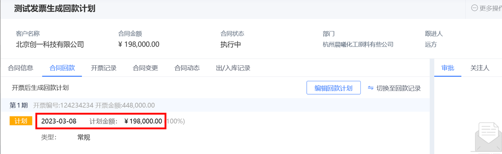Switch to the 合同信息 tab
Screen dimensions: 502x154
pos(20,68)
